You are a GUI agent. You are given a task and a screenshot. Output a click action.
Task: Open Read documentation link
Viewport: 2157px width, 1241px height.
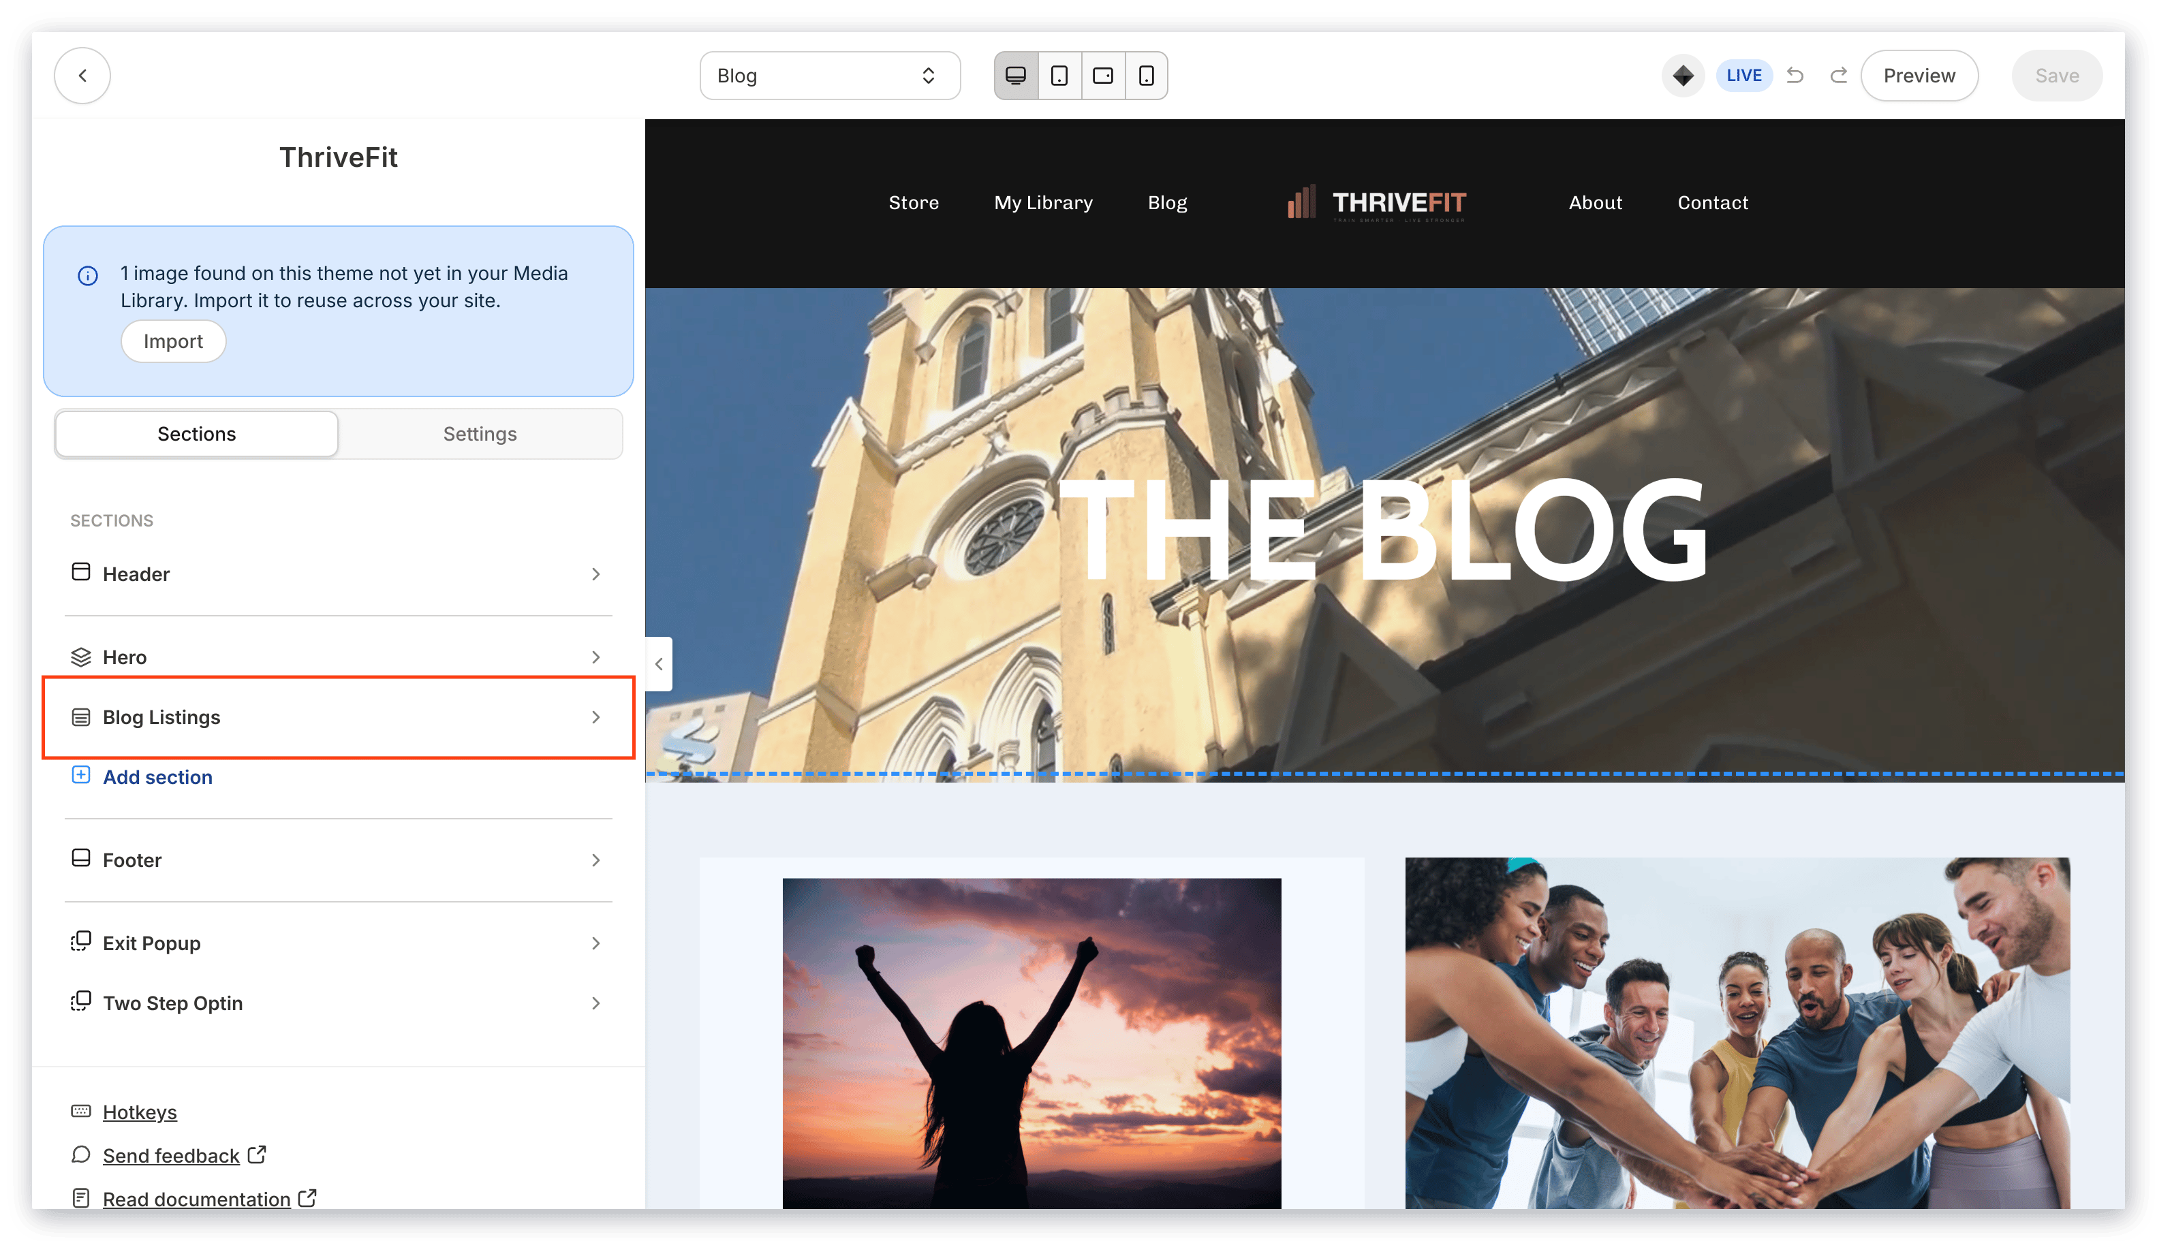pyautogui.click(x=197, y=1199)
